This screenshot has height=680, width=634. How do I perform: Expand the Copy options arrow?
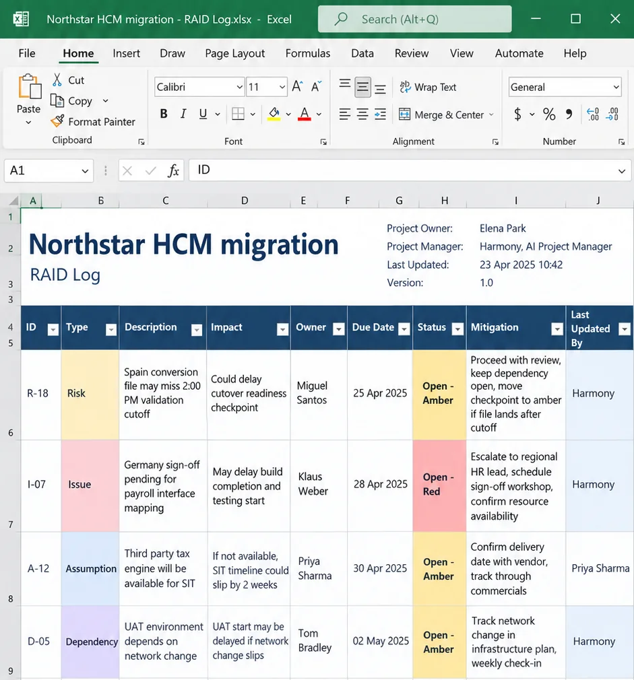click(x=106, y=100)
